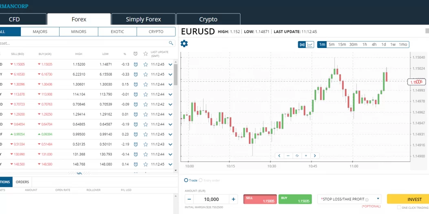Click the asset search magnifier icon
Image resolution: width=429 pixels, height=214 pixels.
(171, 43)
